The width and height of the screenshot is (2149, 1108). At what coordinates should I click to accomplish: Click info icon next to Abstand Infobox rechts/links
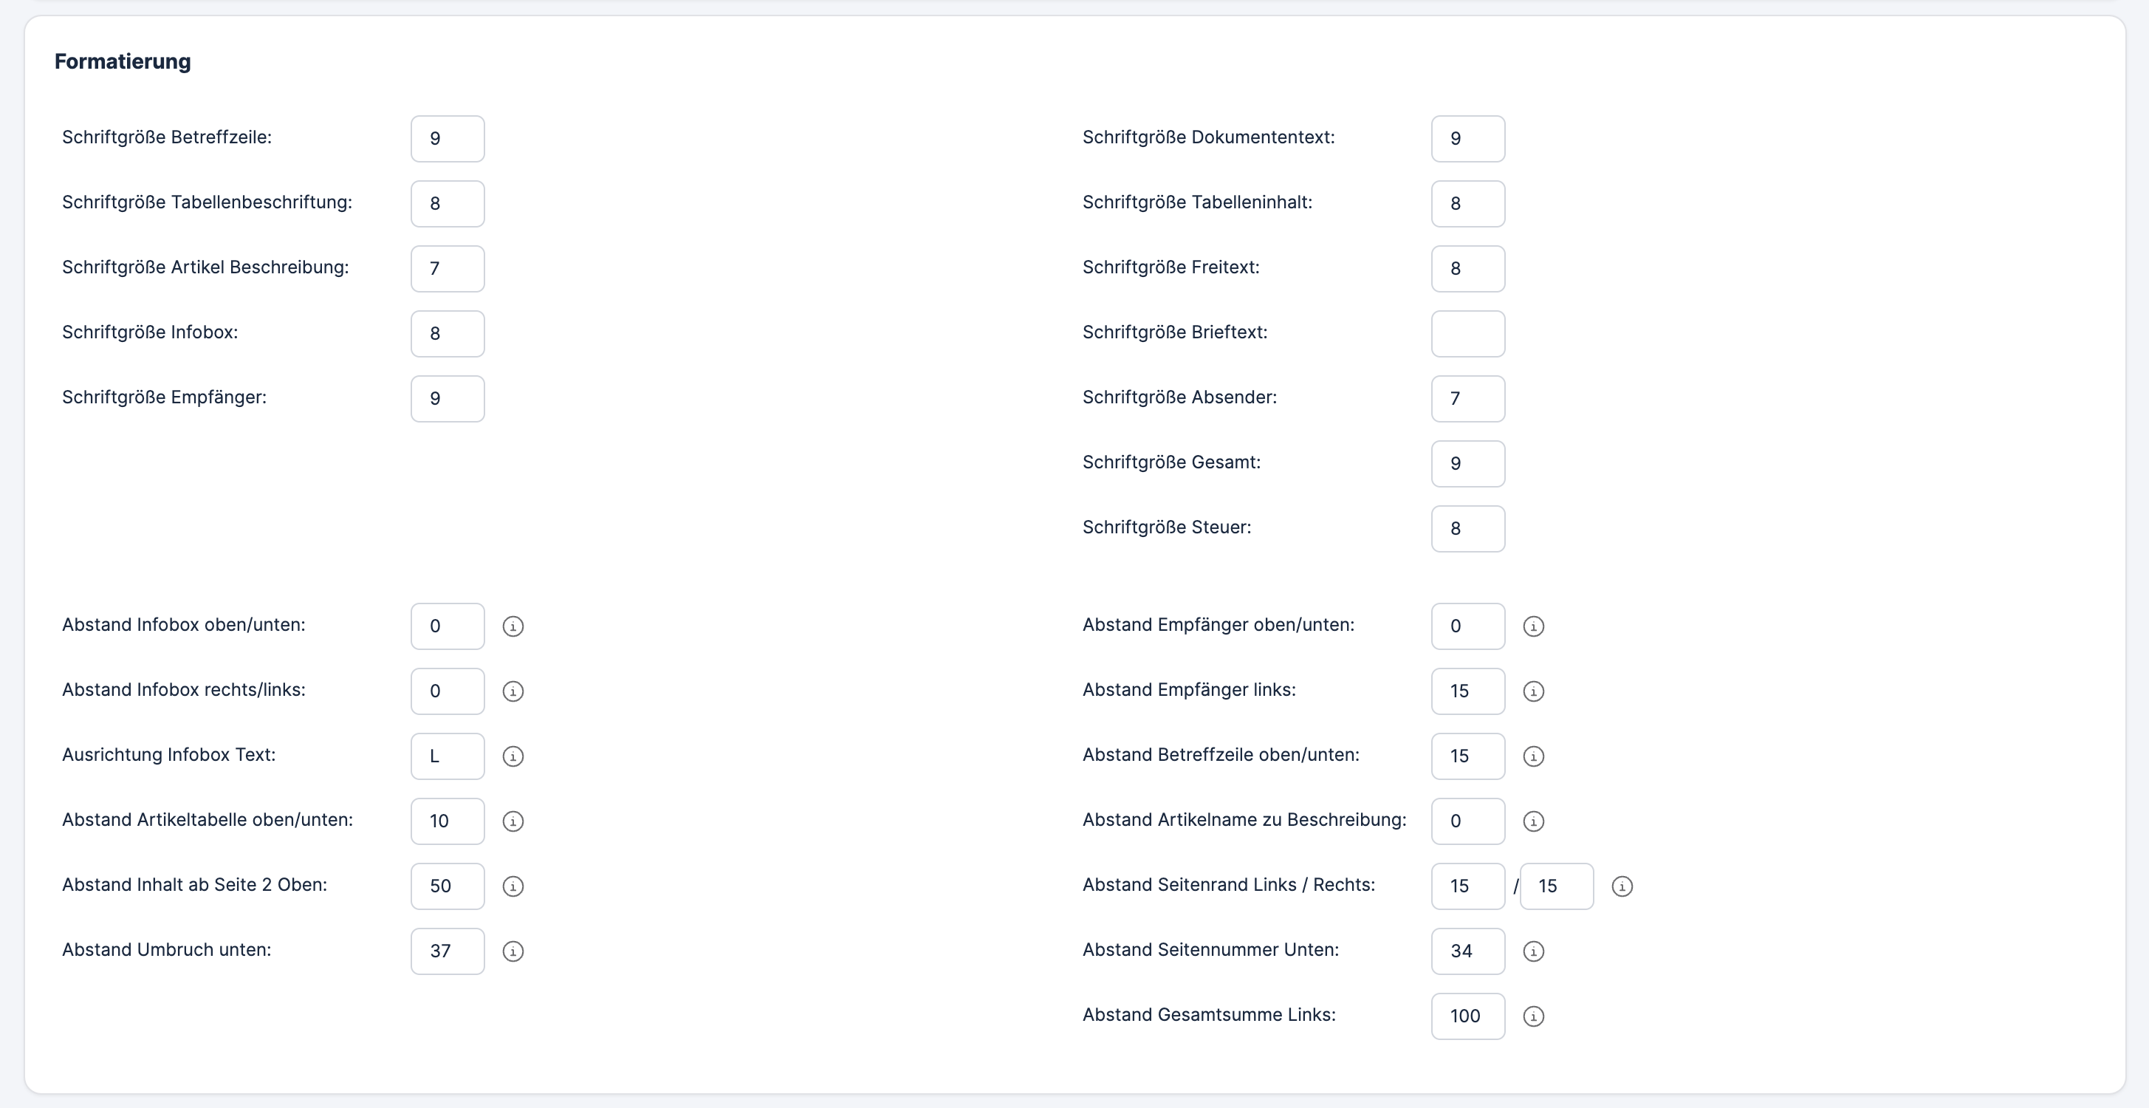pyautogui.click(x=513, y=691)
